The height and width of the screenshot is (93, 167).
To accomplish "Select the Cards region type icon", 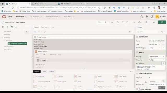I will click(75, 76).
